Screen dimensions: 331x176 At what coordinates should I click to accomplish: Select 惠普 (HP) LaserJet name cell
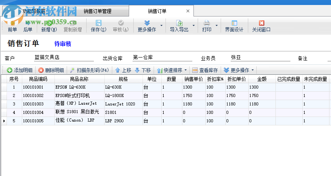[79, 104]
